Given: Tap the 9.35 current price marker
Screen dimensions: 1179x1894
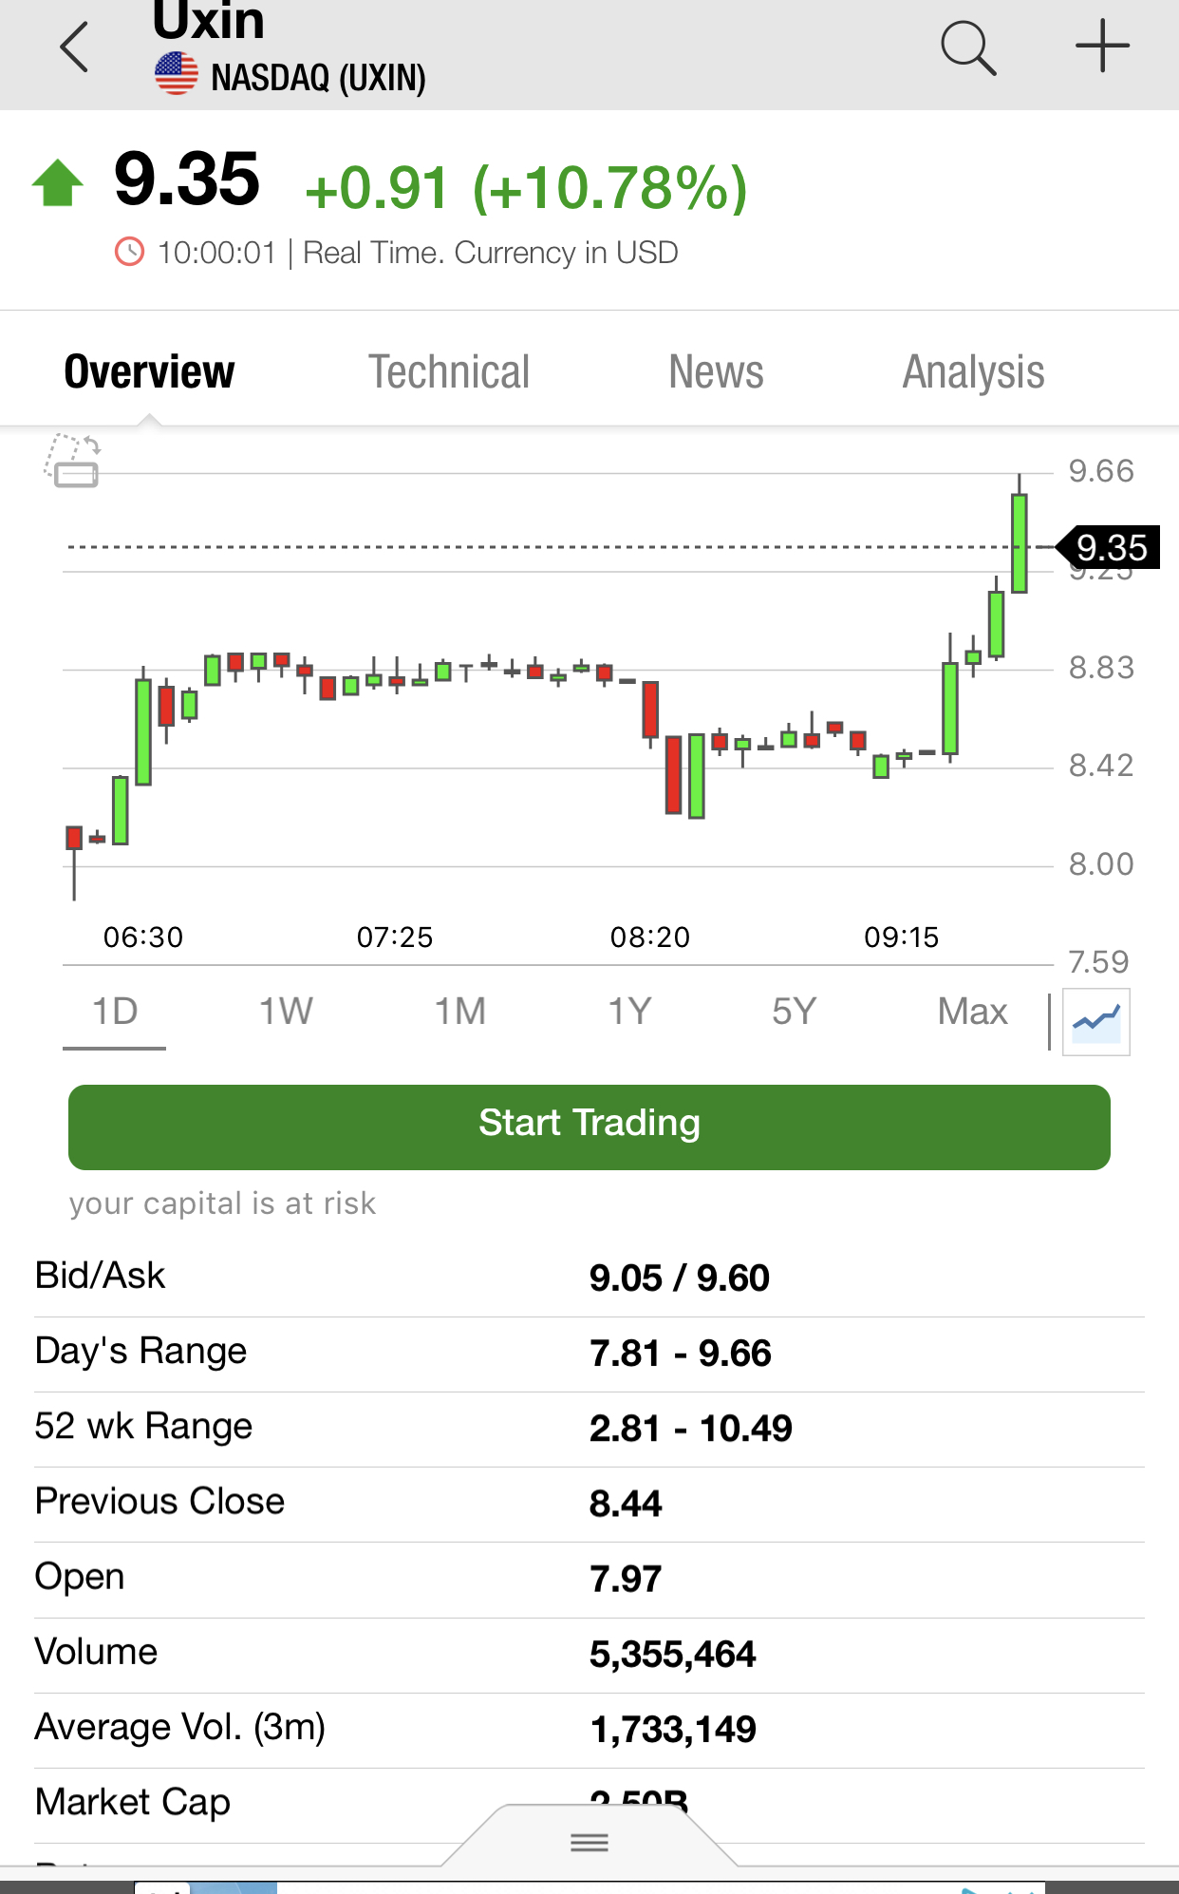Looking at the screenshot, I should (x=1110, y=548).
